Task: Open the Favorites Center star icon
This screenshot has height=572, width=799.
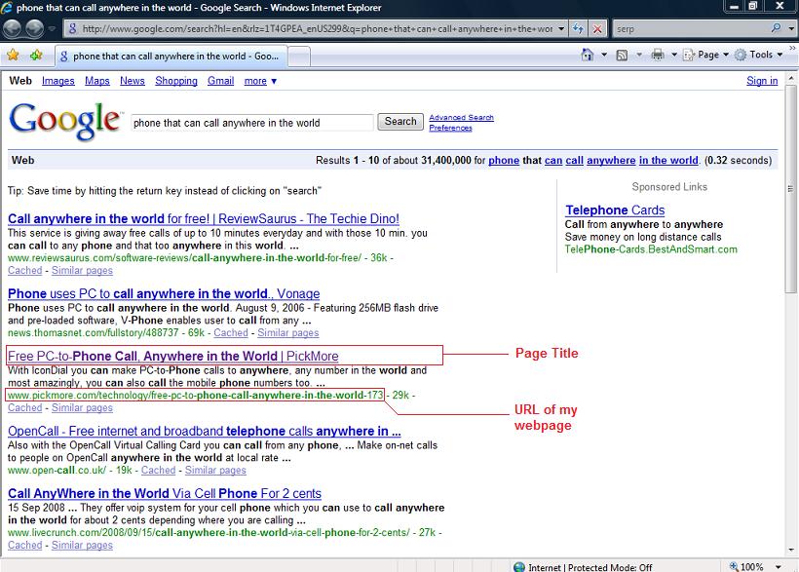Action: pyautogui.click(x=14, y=56)
